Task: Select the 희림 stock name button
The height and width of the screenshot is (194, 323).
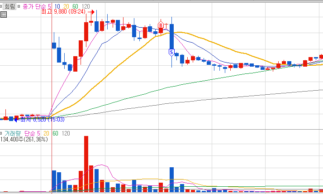Action: click(x=9, y=7)
